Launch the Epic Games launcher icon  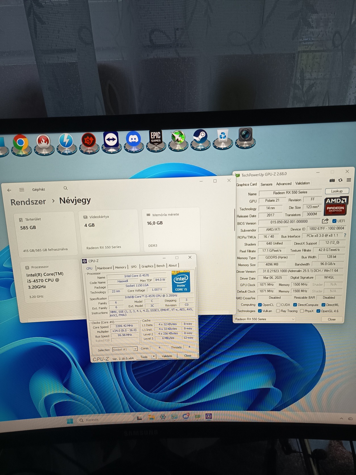156,137
